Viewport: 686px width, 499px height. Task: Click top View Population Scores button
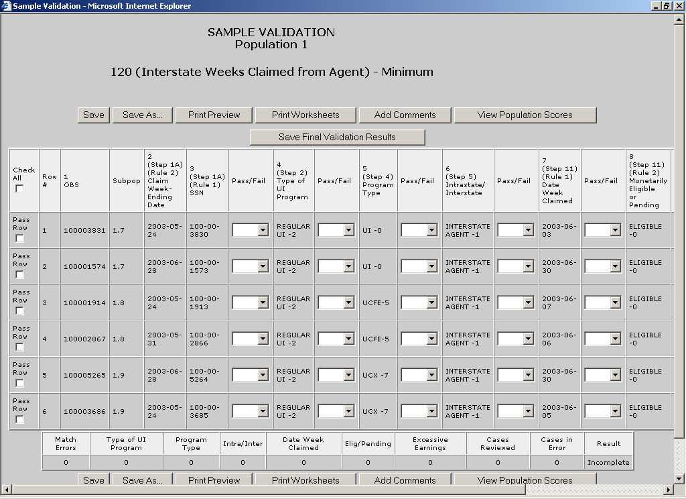coord(525,115)
